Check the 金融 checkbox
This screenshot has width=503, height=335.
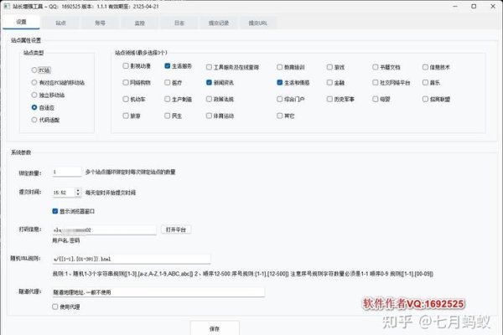tap(329, 82)
